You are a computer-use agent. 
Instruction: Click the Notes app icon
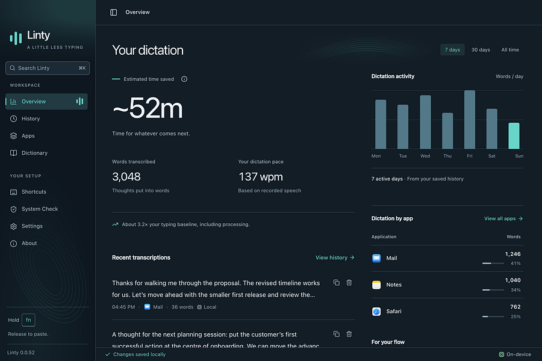coord(376,285)
